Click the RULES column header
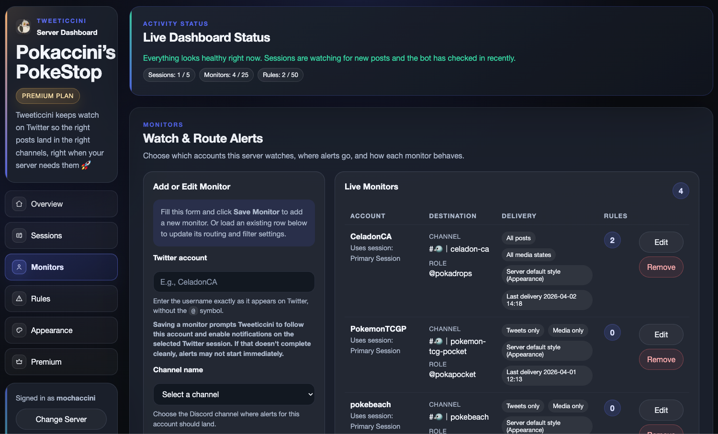The width and height of the screenshot is (718, 434). tap(616, 216)
